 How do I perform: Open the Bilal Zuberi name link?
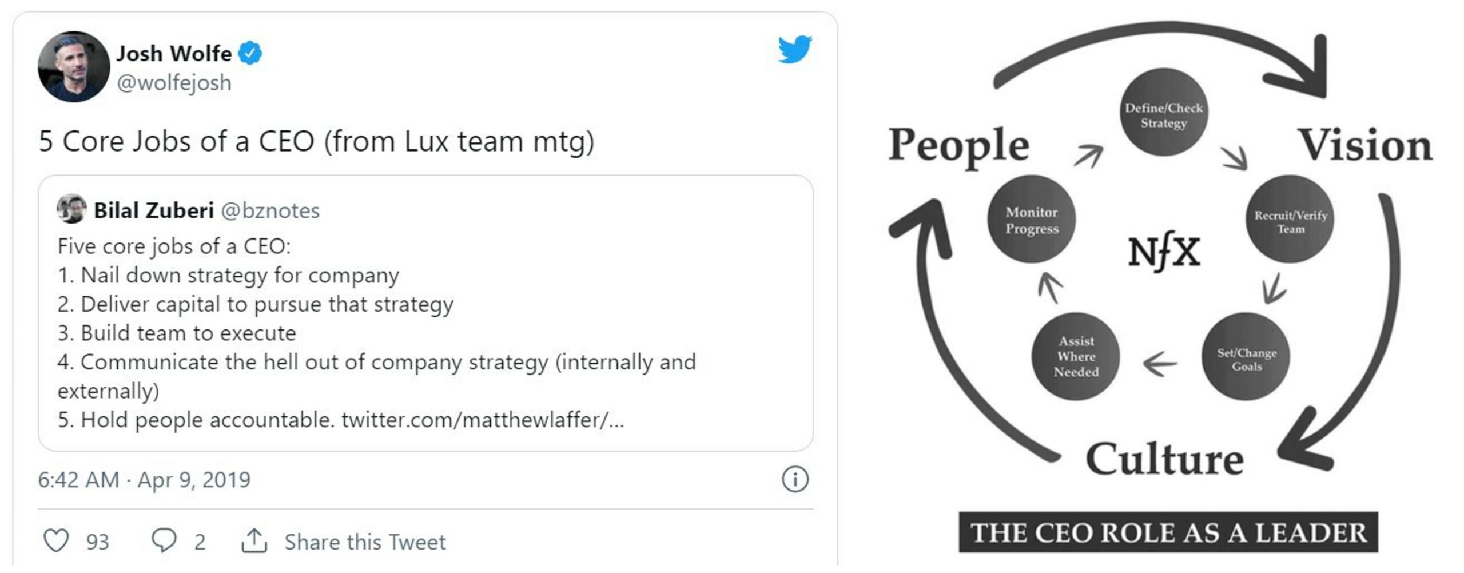tap(153, 210)
